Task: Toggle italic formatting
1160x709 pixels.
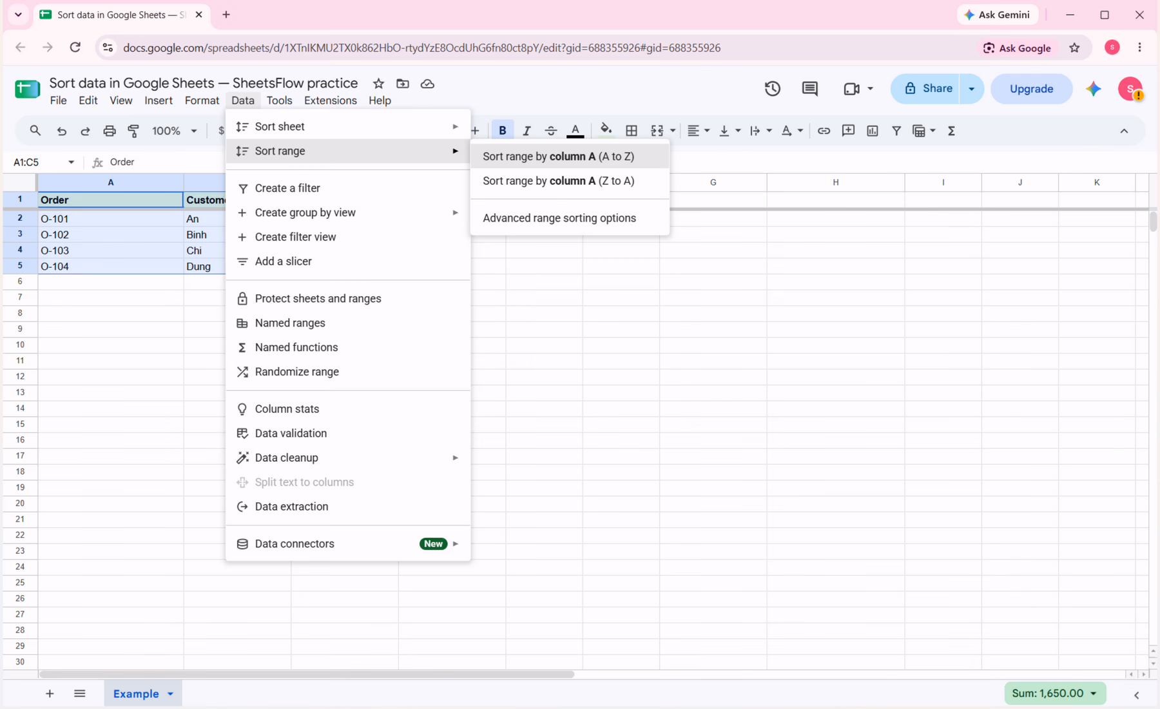Action: (x=527, y=131)
